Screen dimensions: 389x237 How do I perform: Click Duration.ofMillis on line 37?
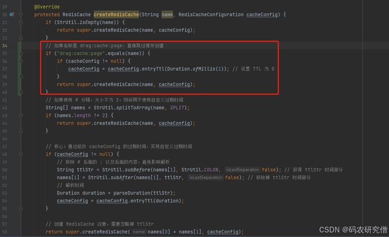[x=191, y=69]
